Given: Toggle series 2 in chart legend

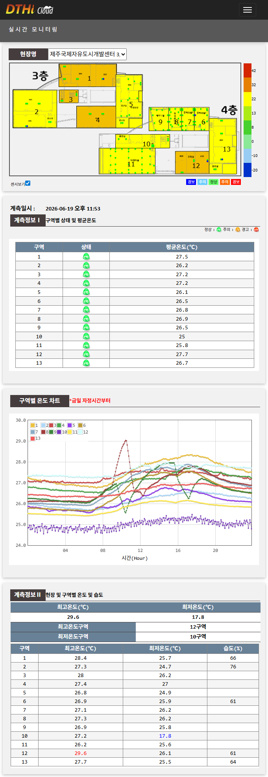Looking at the screenshot, I should 43,425.
